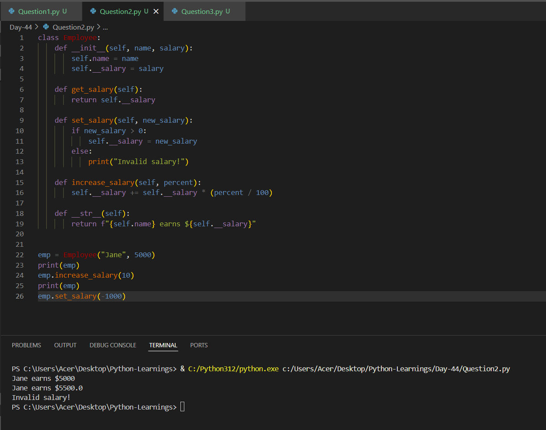Click print(emp) on line 23

click(59, 265)
